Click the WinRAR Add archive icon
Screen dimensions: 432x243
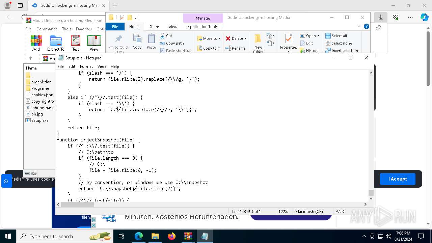tap(36, 43)
